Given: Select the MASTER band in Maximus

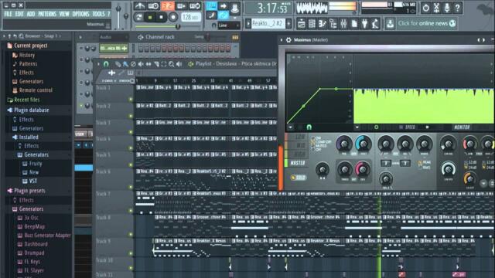Looking at the screenshot, I should tap(295, 163).
